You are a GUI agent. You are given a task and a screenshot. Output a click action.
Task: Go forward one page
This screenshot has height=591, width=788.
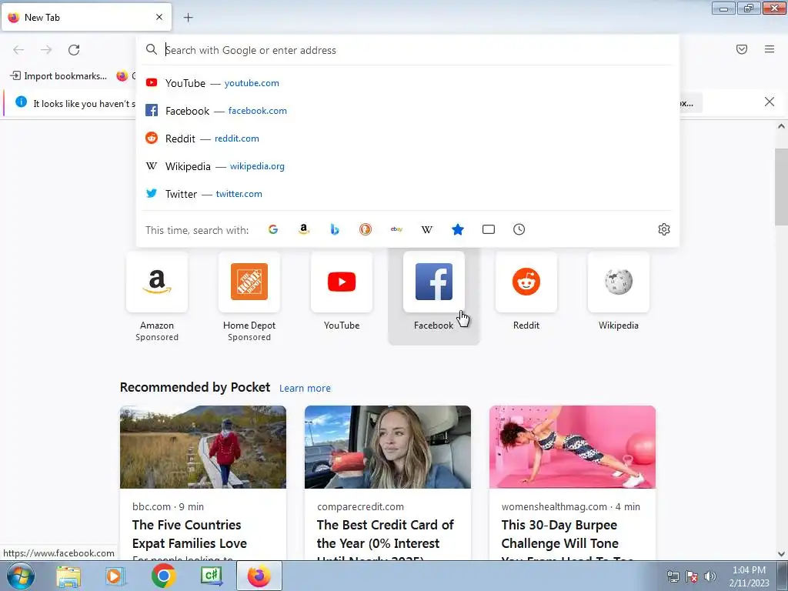46,50
